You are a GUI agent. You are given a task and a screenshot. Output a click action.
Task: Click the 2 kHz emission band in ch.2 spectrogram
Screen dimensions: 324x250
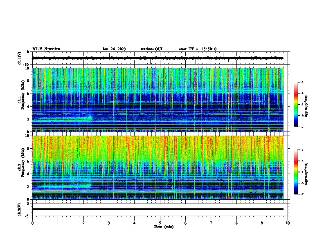pos(62,186)
